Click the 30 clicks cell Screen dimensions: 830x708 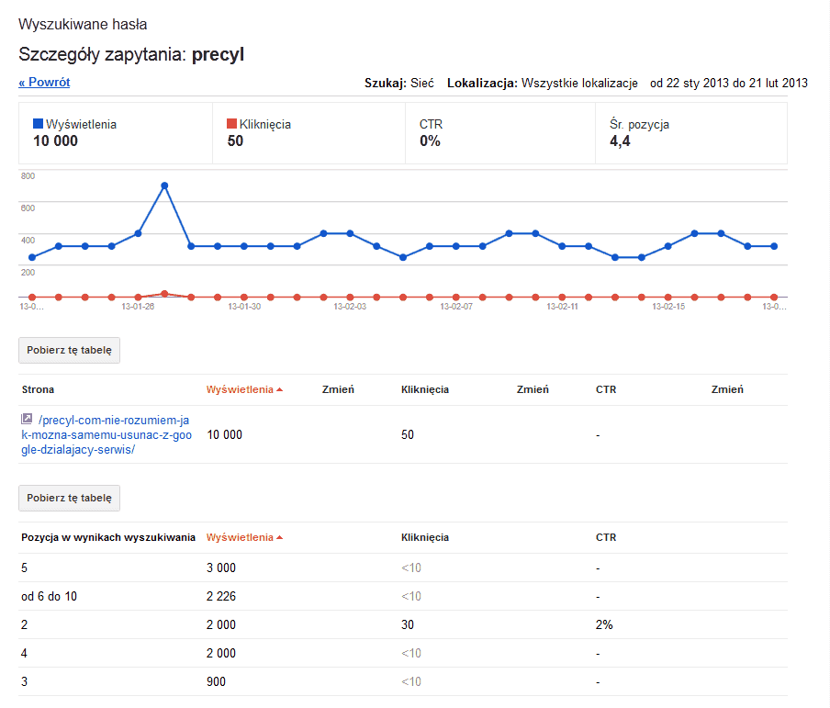(x=408, y=624)
